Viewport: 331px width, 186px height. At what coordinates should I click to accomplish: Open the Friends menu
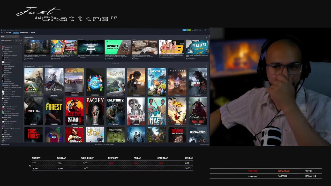tap(12, 30)
